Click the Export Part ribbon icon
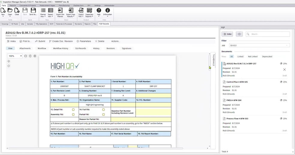This screenshot has height=155, width=295. [x=81, y=12]
